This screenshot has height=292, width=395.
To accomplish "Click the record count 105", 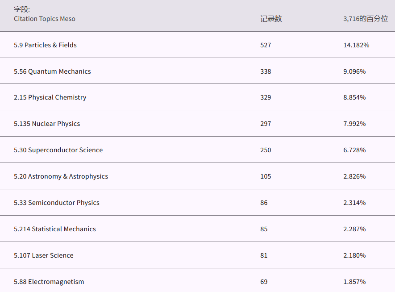I will pyautogui.click(x=266, y=176).
